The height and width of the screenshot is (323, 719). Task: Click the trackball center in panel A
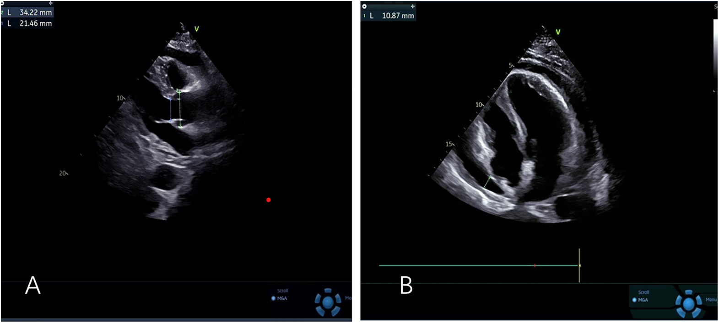328,302
